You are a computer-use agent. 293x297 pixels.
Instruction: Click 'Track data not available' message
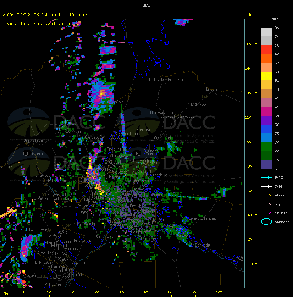coord(36,24)
